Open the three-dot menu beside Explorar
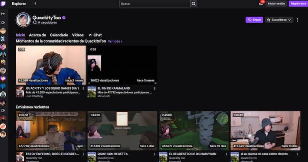Viewport: 308px width, 162px height. point(35,4)
